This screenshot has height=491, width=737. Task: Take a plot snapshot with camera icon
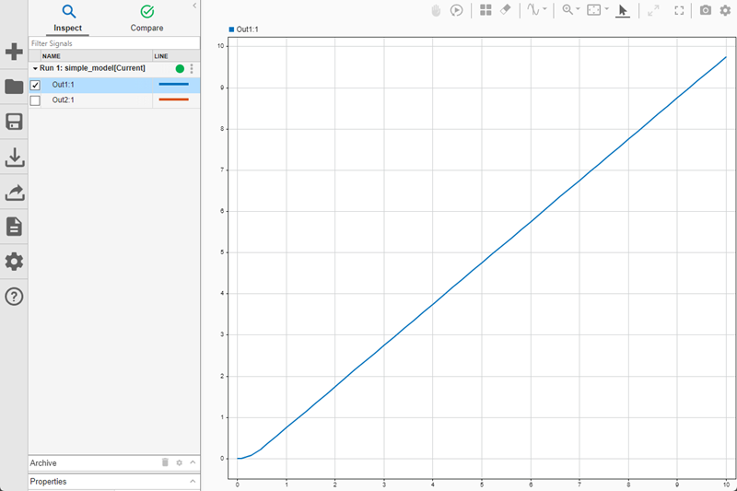point(706,10)
